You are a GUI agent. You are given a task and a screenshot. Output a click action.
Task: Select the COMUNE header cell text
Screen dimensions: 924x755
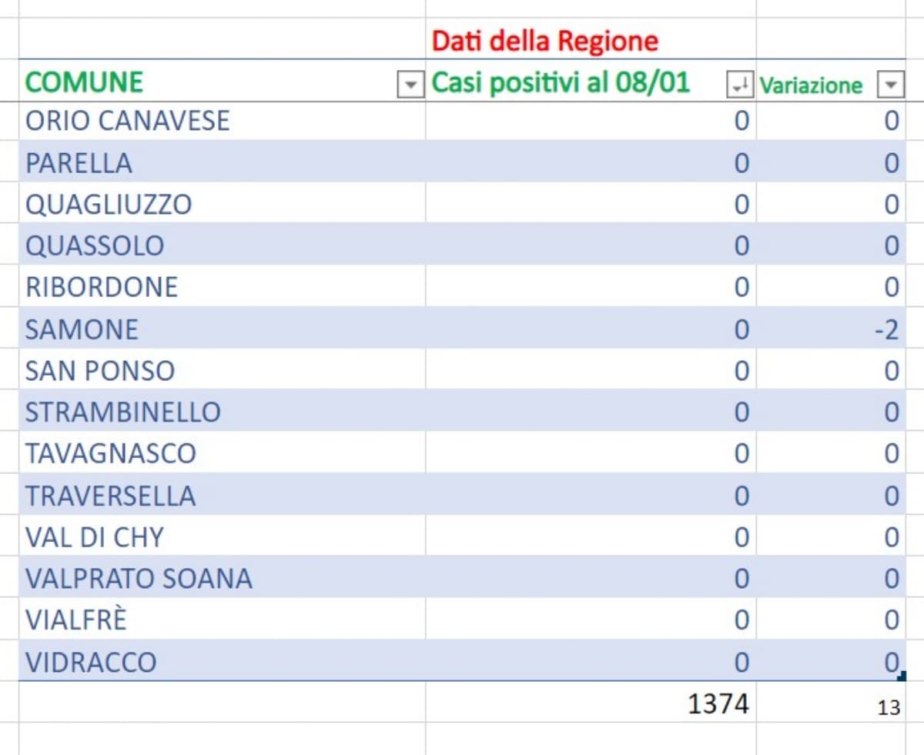coord(85,82)
